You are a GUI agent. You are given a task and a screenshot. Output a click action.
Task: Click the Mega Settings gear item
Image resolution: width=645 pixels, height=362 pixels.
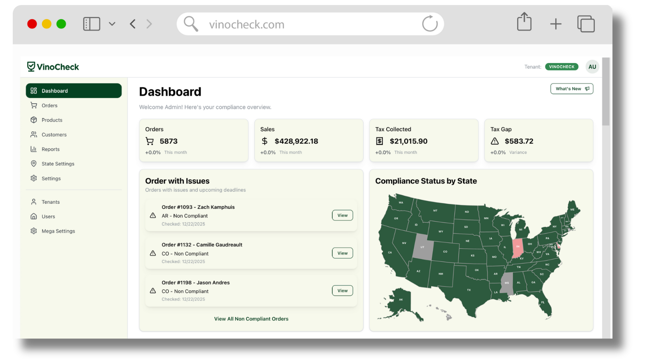pos(58,231)
